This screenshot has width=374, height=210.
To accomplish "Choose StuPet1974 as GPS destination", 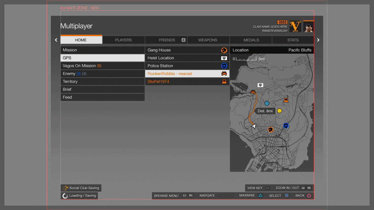I will [187, 82].
